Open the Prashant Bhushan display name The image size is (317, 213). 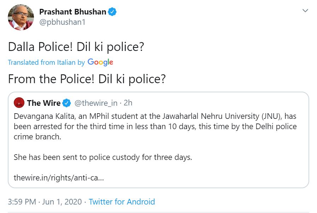[x=73, y=12]
